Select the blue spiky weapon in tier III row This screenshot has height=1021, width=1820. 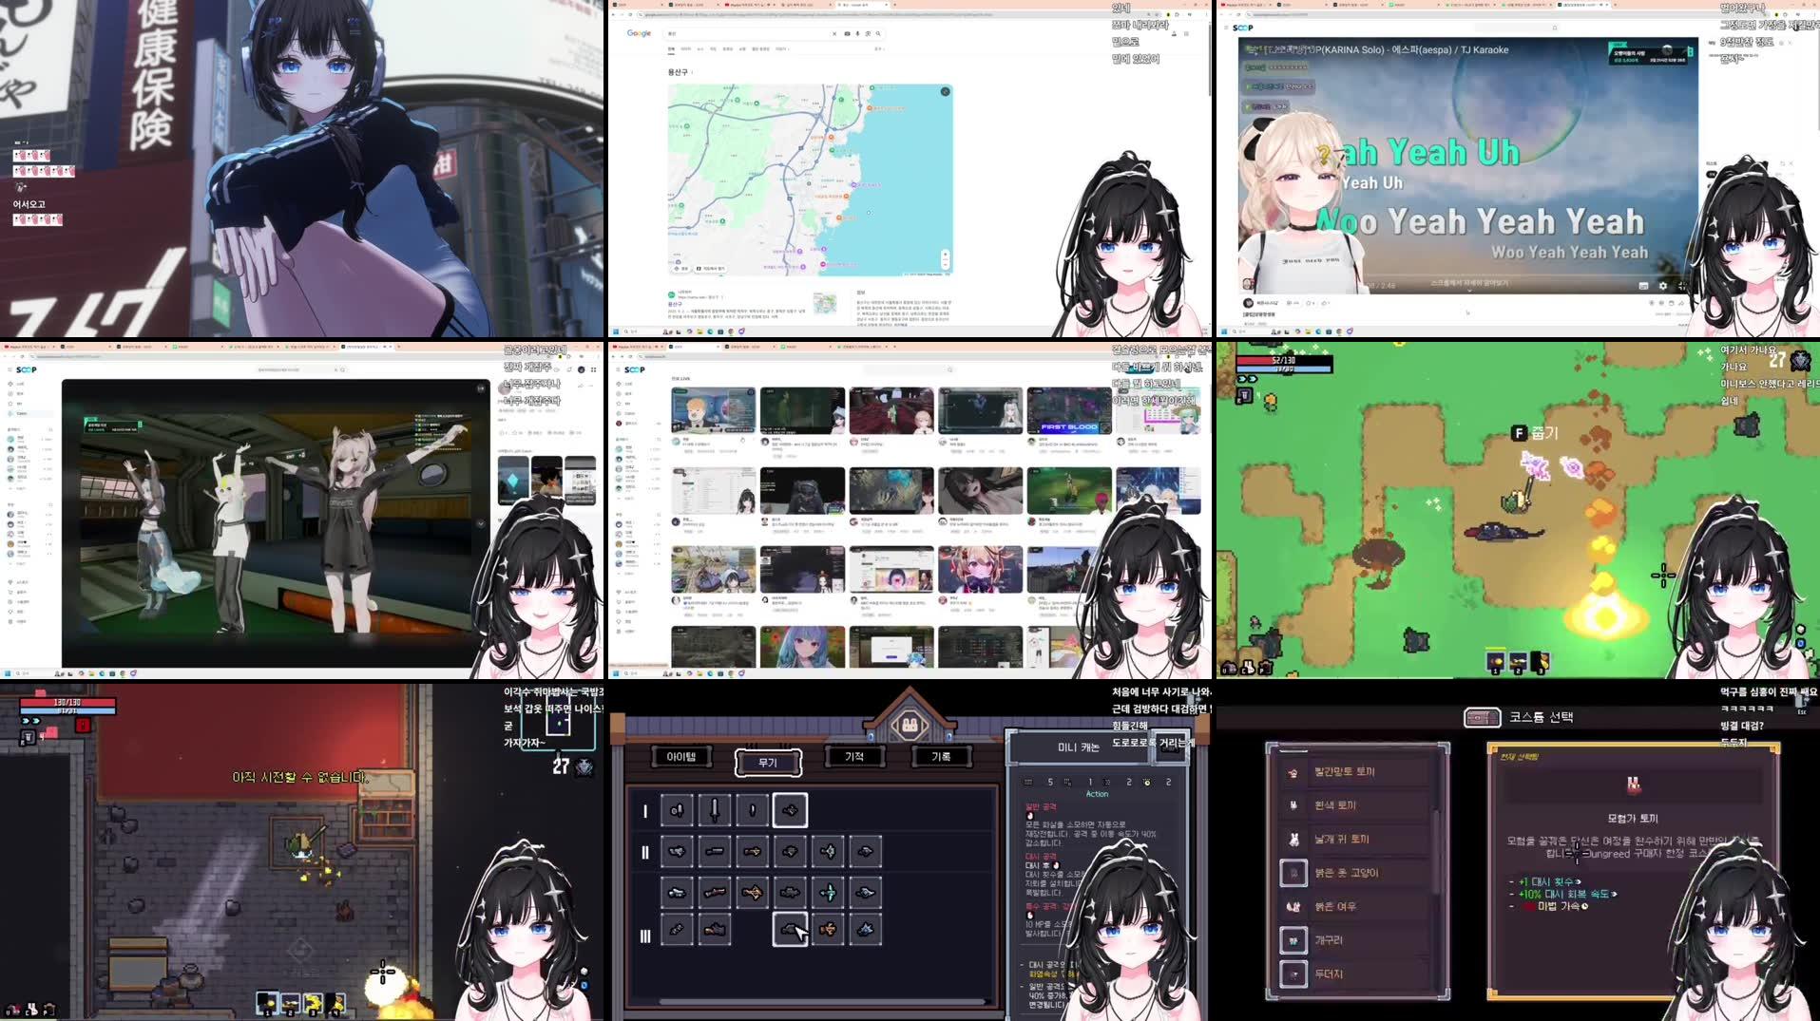pyautogui.click(x=865, y=929)
